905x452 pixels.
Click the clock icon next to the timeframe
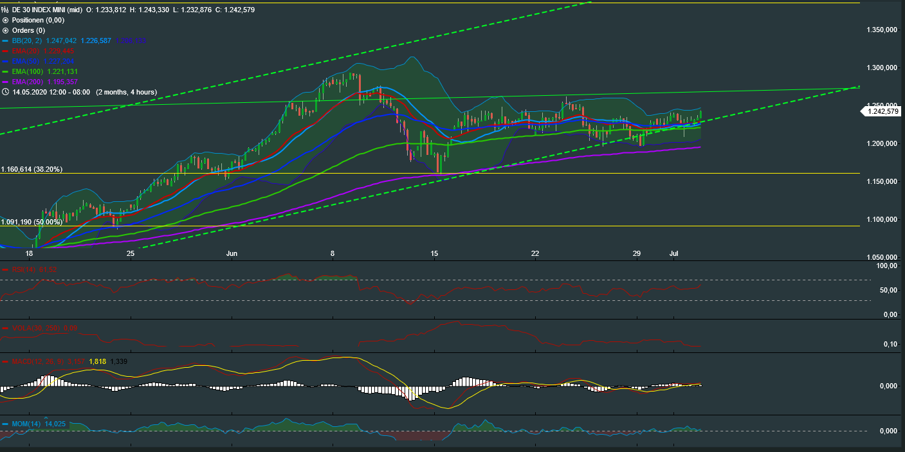6,92
